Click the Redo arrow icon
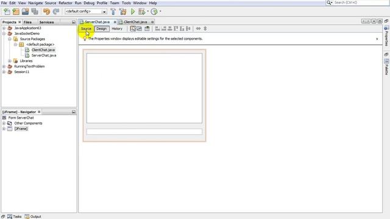 [x=56, y=12]
